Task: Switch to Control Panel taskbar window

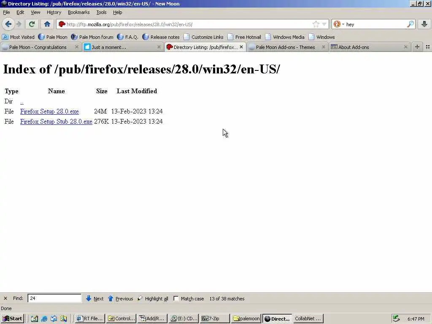Action: (121, 319)
